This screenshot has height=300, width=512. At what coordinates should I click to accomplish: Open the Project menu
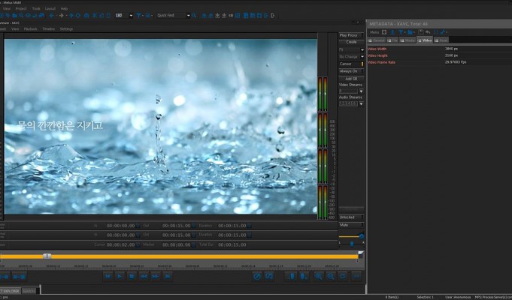[x=21, y=8]
